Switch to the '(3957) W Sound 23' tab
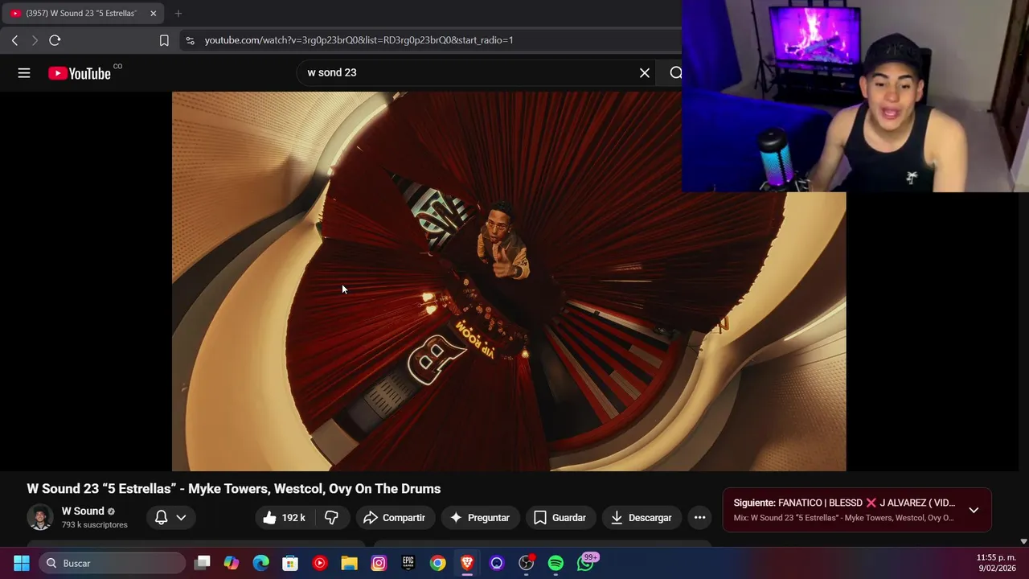 click(x=83, y=13)
